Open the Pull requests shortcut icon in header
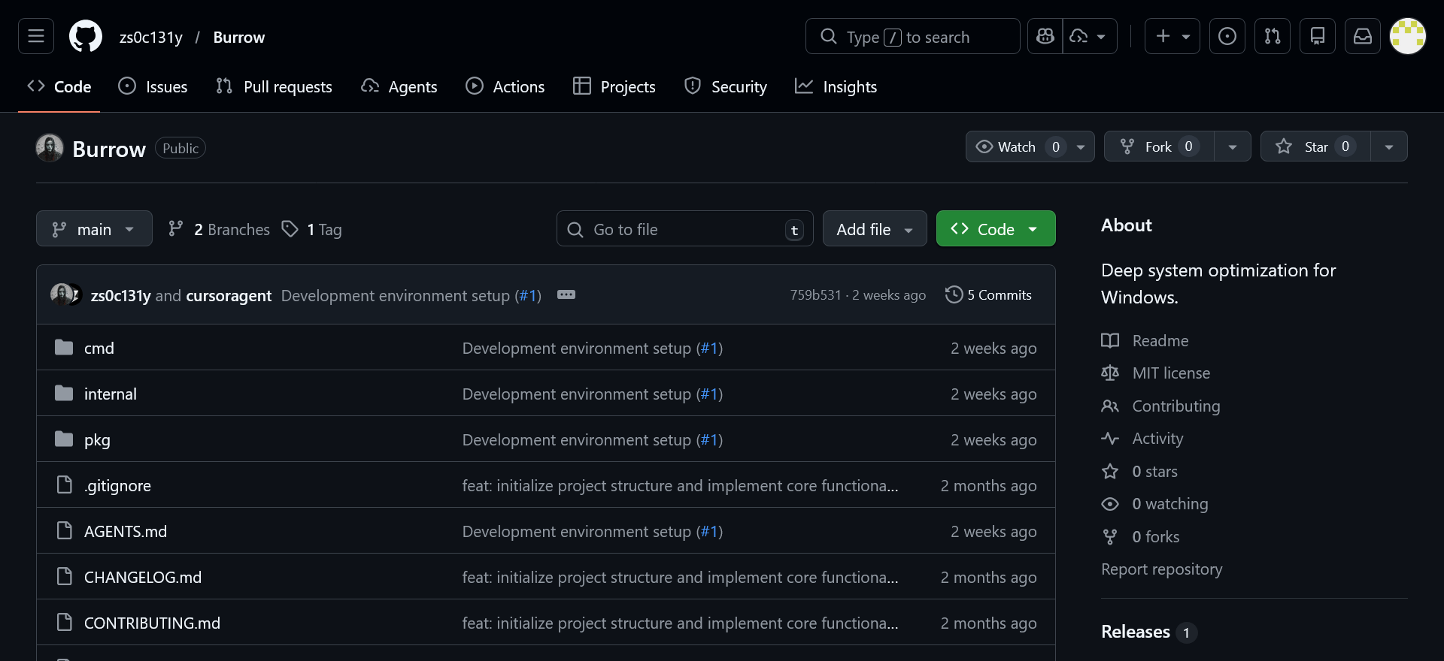The height and width of the screenshot is (661, 1444). [1273, 36]
